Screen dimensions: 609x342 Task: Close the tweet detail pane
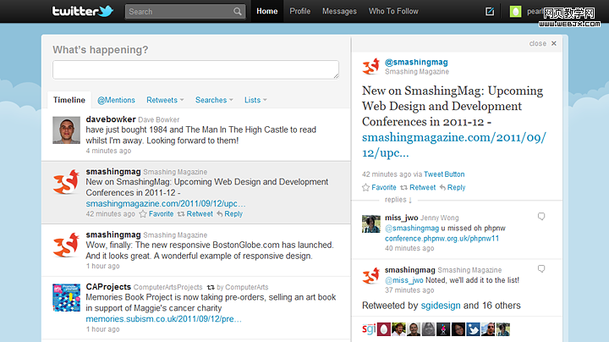click(543, 43)
